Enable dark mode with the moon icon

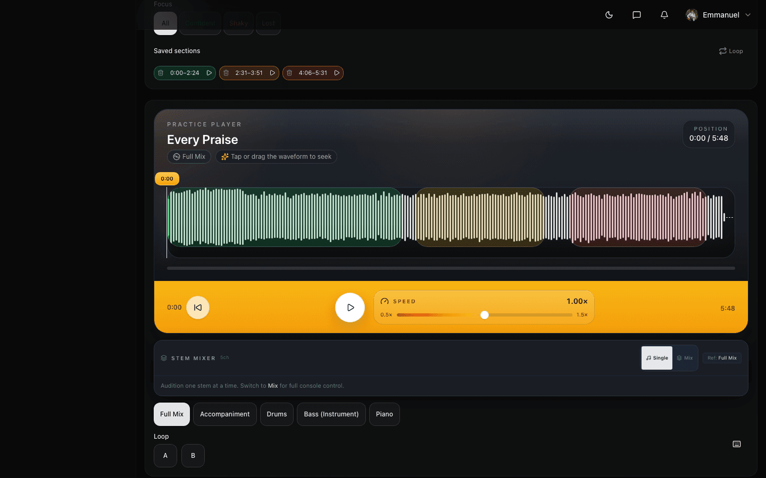609,15
